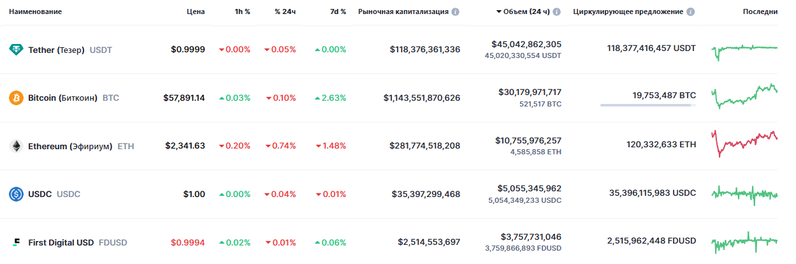This screenshot has width=796, height=264.
Task: Click the USDC blue logo icon
Action: point(16,194)
